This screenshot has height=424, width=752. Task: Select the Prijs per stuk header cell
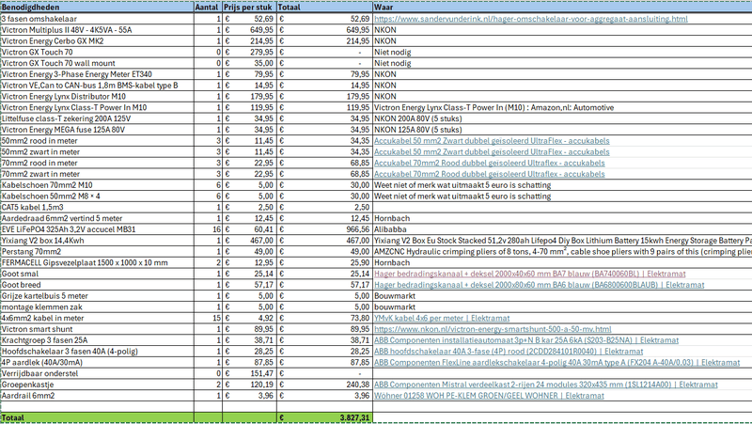click(249, 8)
